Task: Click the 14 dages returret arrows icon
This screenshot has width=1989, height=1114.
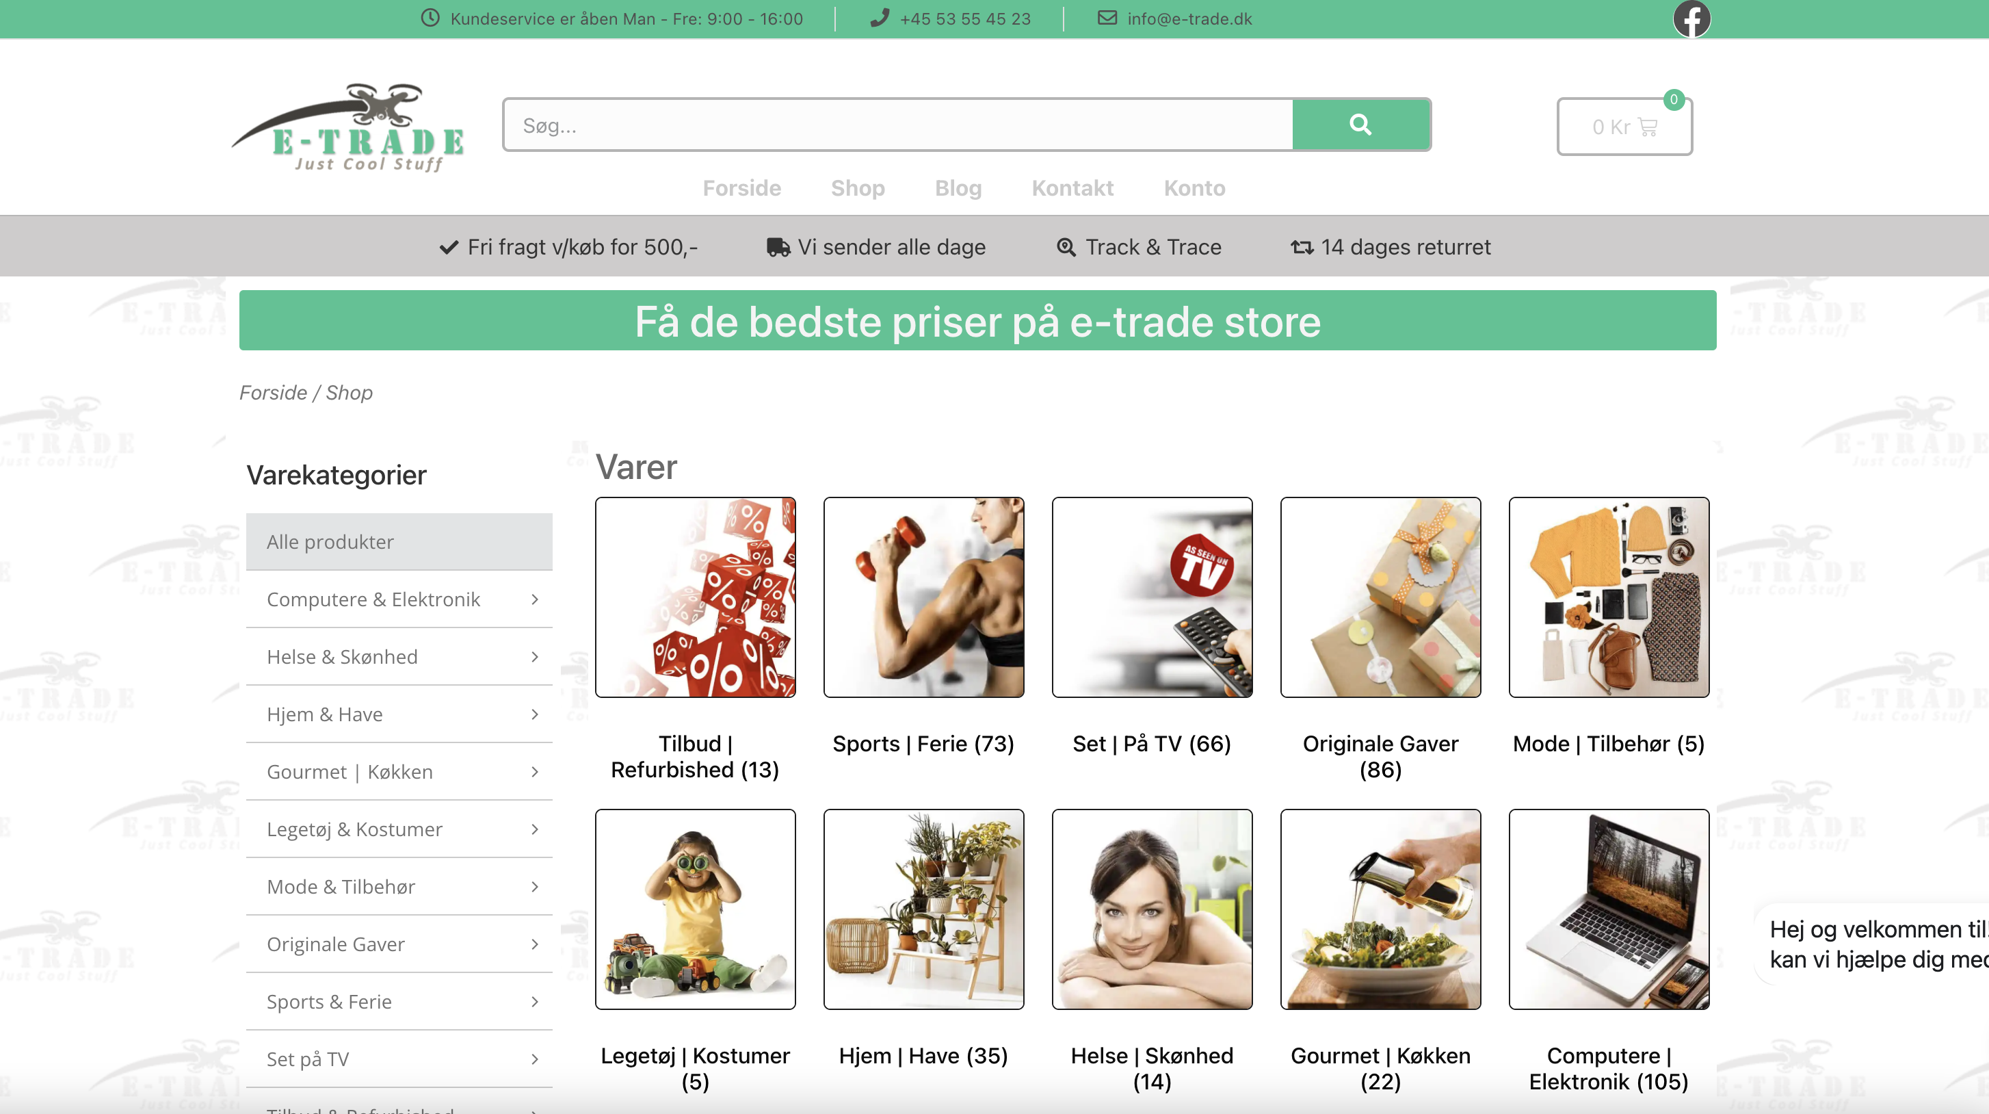Action: tap(1302, 247)
